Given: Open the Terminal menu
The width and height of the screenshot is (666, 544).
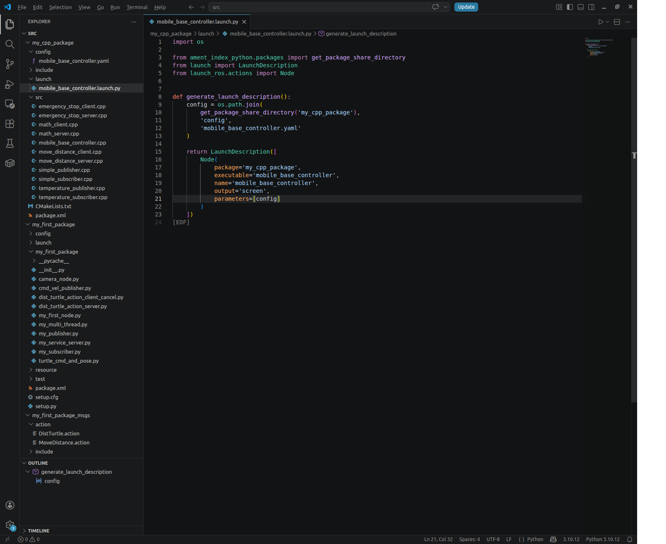Looking at the screenshot, I should tap(137, 7).
